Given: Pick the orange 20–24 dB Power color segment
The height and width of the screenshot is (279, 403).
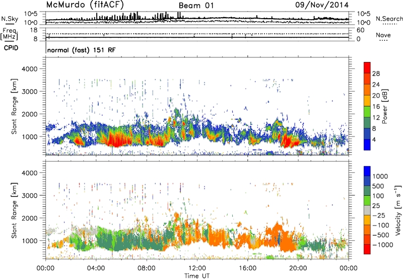Looking at the screenshot, I should [x=367, y=90].
